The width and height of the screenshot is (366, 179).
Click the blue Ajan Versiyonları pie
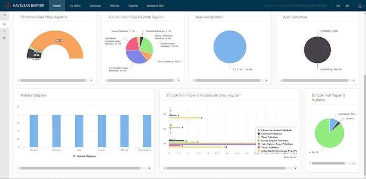(230, 46)
